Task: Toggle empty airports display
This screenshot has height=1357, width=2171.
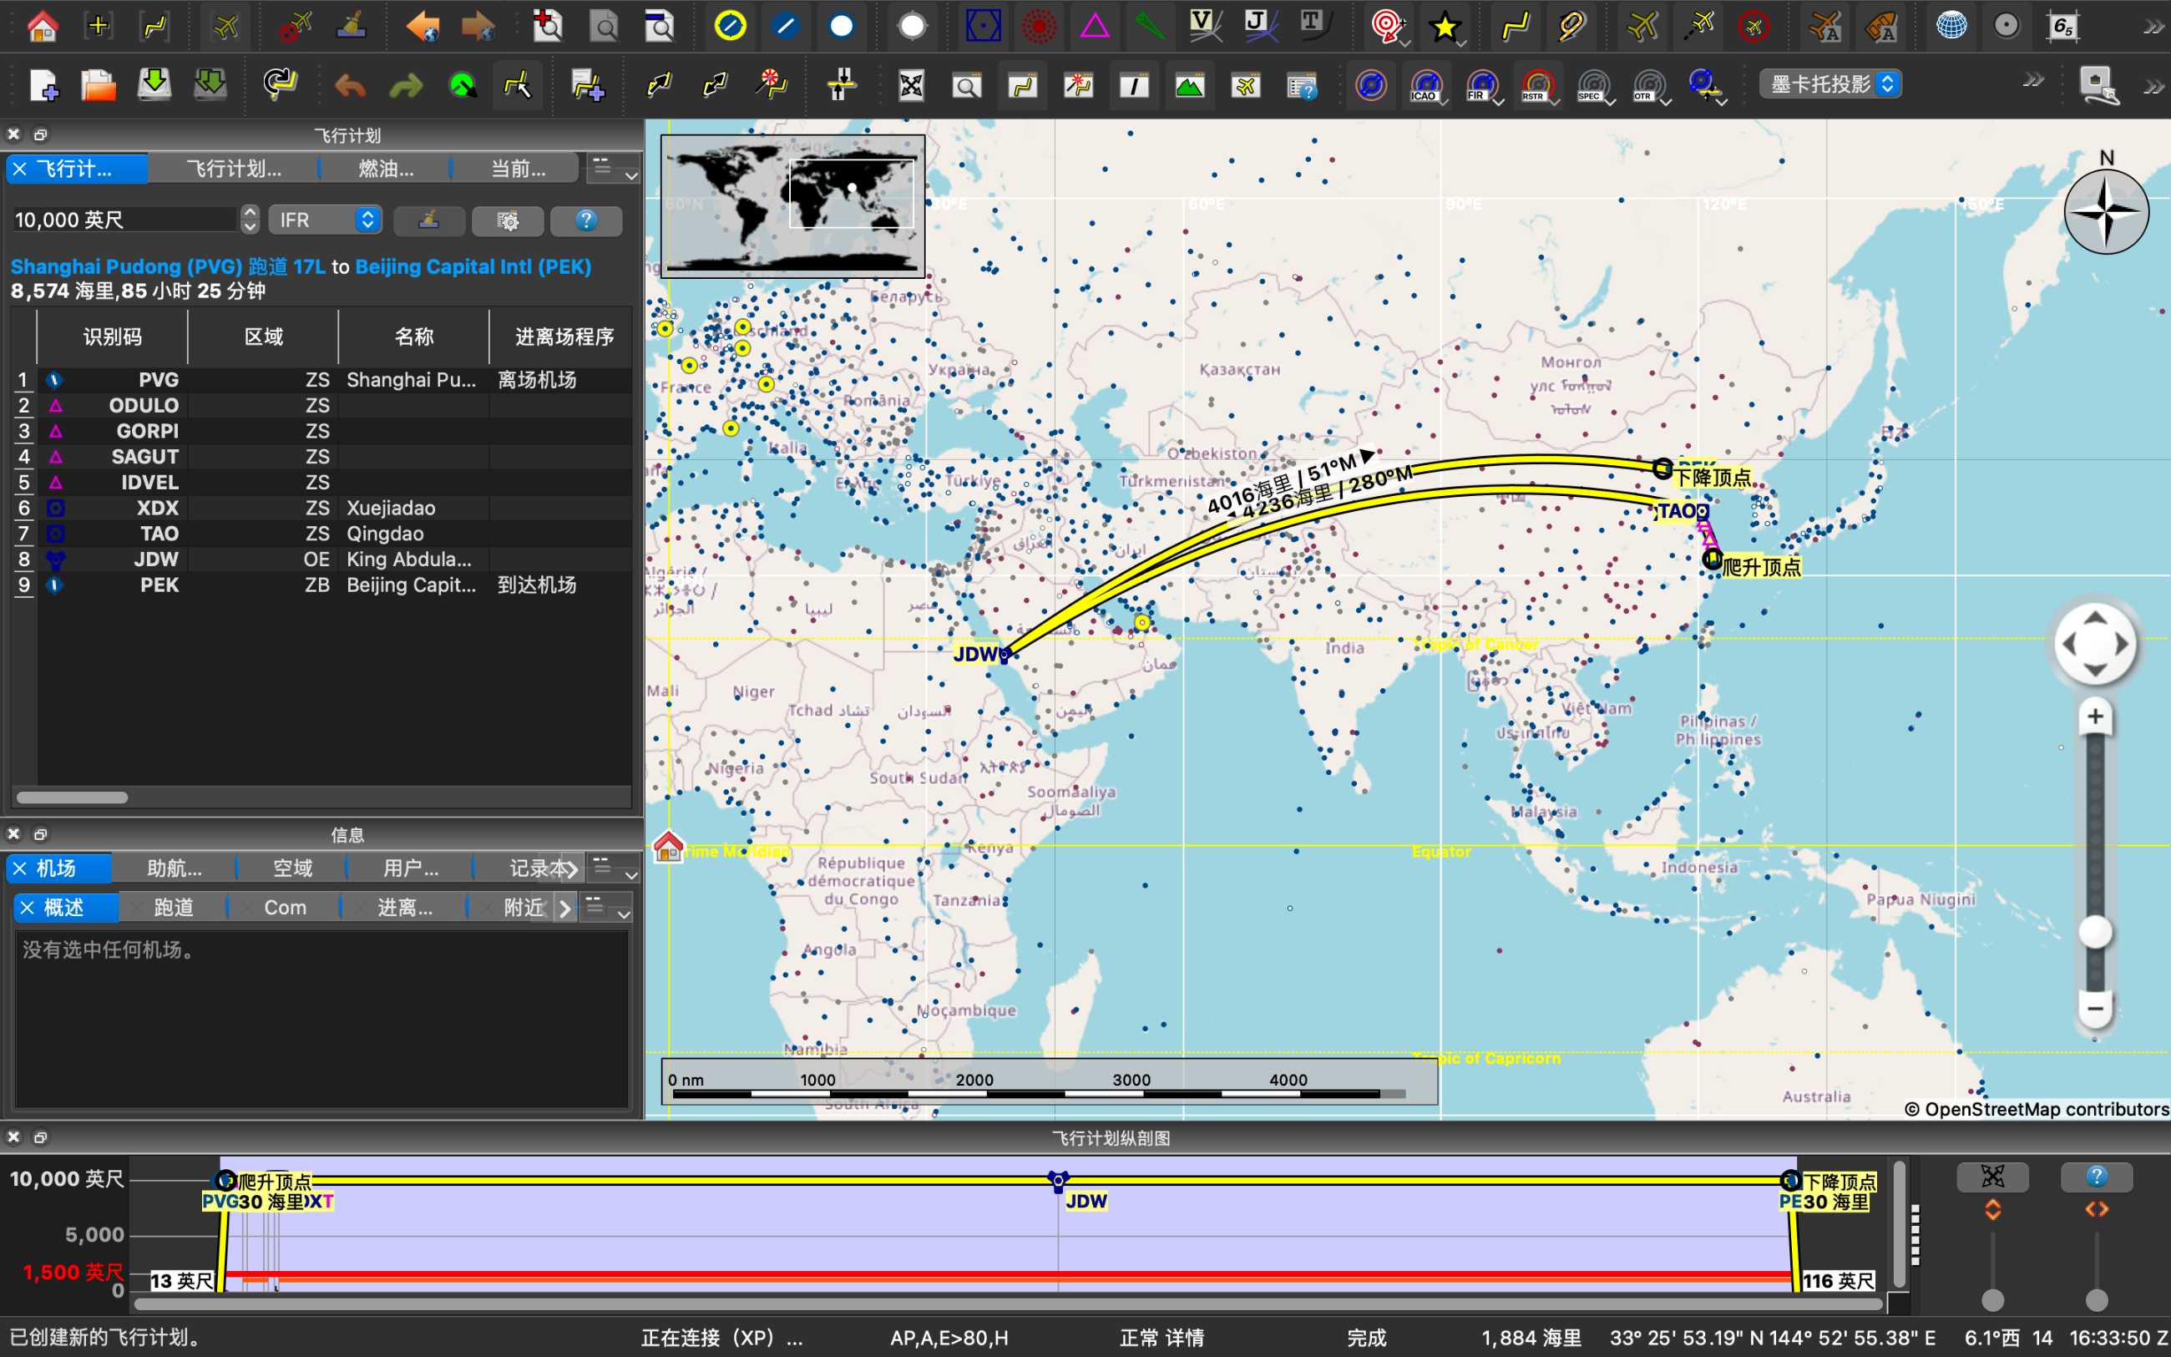Action: click(912, 27)
